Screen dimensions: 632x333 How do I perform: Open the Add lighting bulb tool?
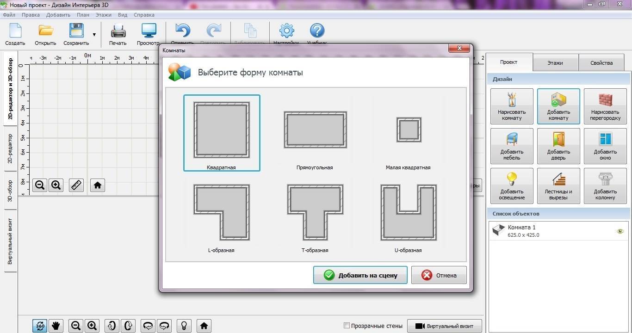512,186
